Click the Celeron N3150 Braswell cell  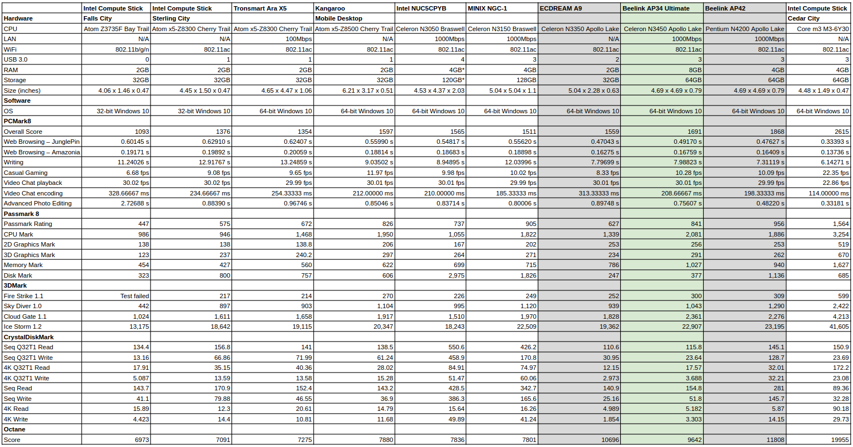[502, 29]
